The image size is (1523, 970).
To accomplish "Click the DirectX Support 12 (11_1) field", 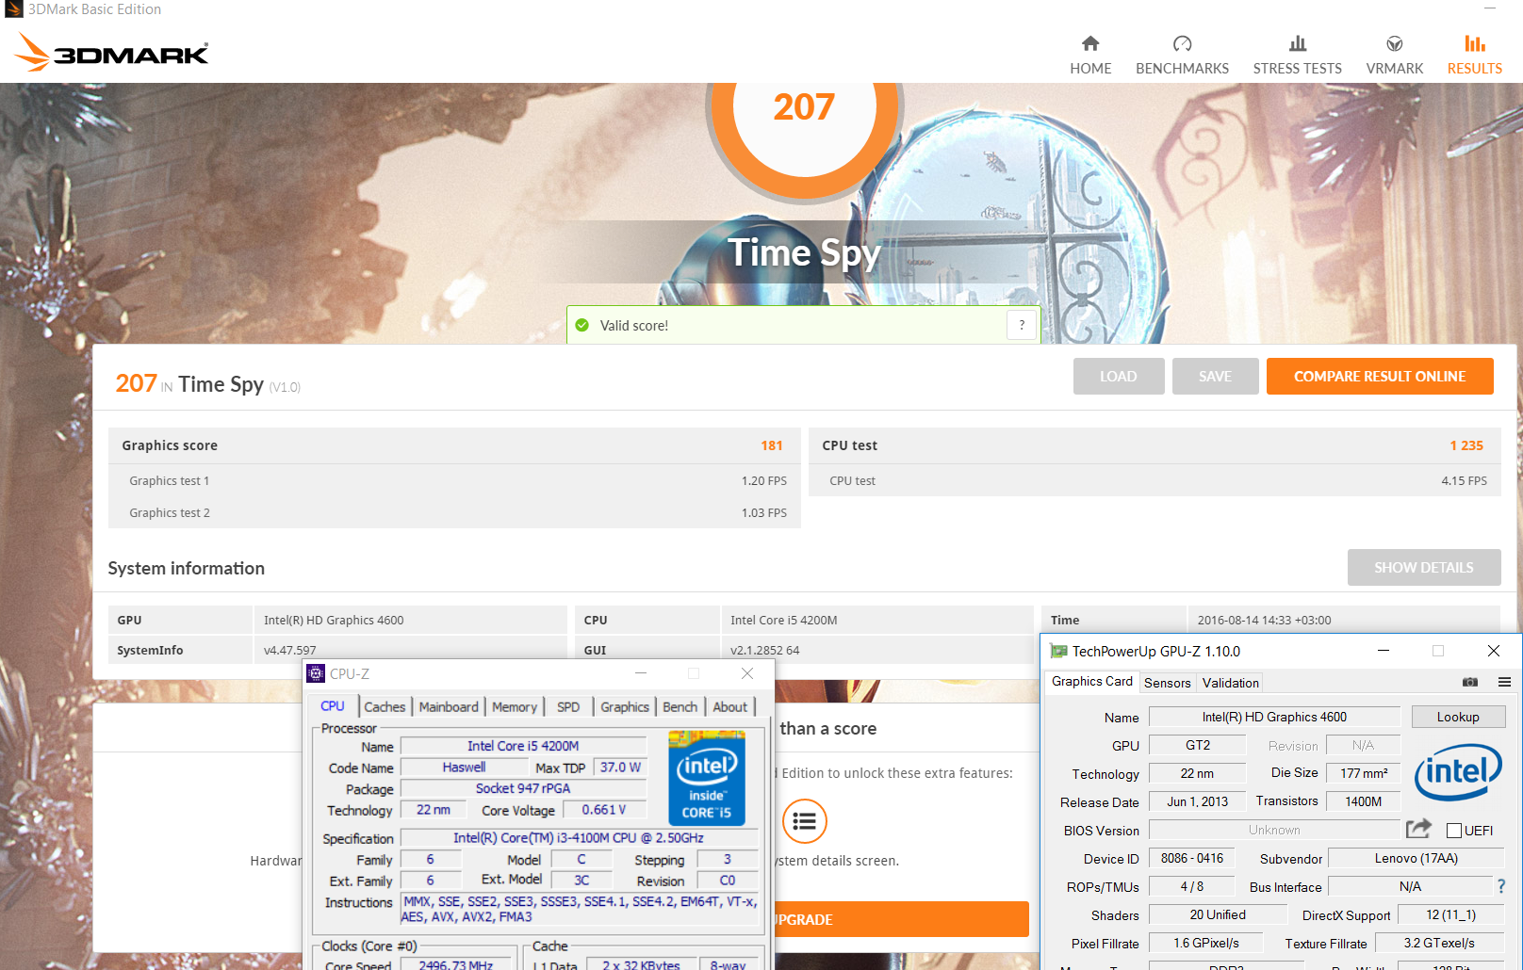I will click(1451, 914).
